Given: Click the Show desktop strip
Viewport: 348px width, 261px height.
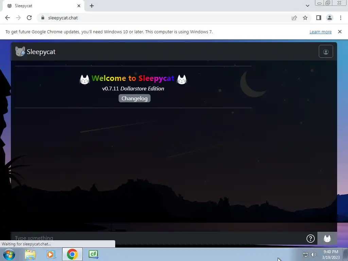Looking at the screenshot, I should pyautogui.click(x=346, y=254).
